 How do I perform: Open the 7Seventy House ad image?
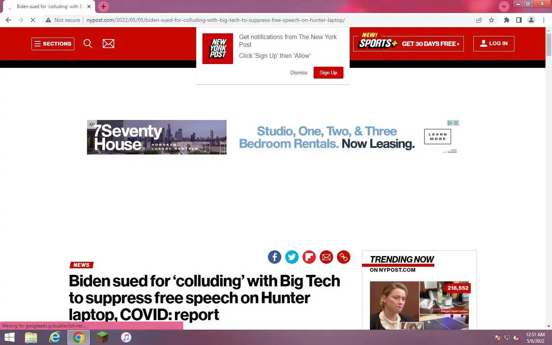coord(157,137)
